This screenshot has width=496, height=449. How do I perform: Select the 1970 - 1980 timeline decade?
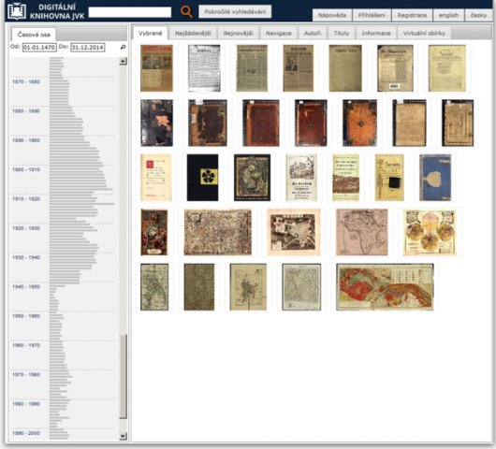[26, 375]
